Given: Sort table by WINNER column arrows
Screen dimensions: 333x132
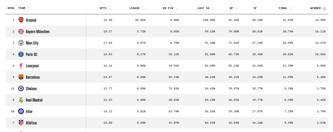Looking at the screenshot, I should [325, 8].
